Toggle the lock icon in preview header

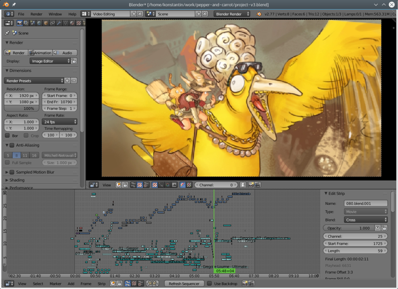[x=125, y=185]
